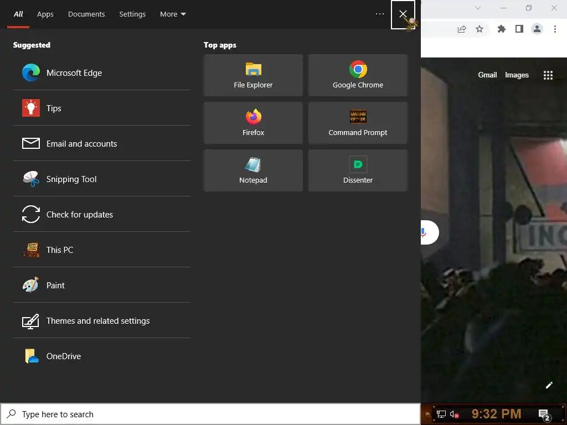Viewport: 567px width, 425px height.
Task: Toggle Chrome side panel icon
Action: (519, 29)
